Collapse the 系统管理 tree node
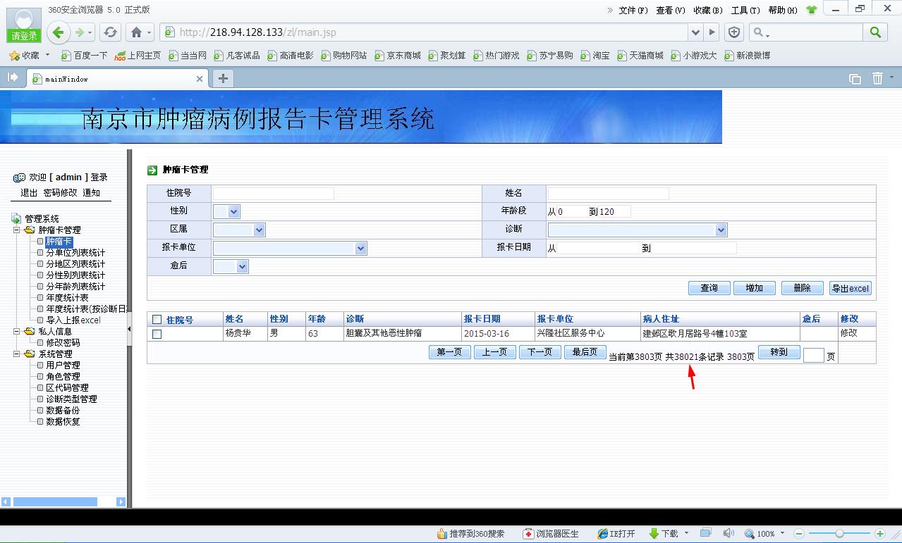Viewport: 902px width, 543px height. coord(17,354)
